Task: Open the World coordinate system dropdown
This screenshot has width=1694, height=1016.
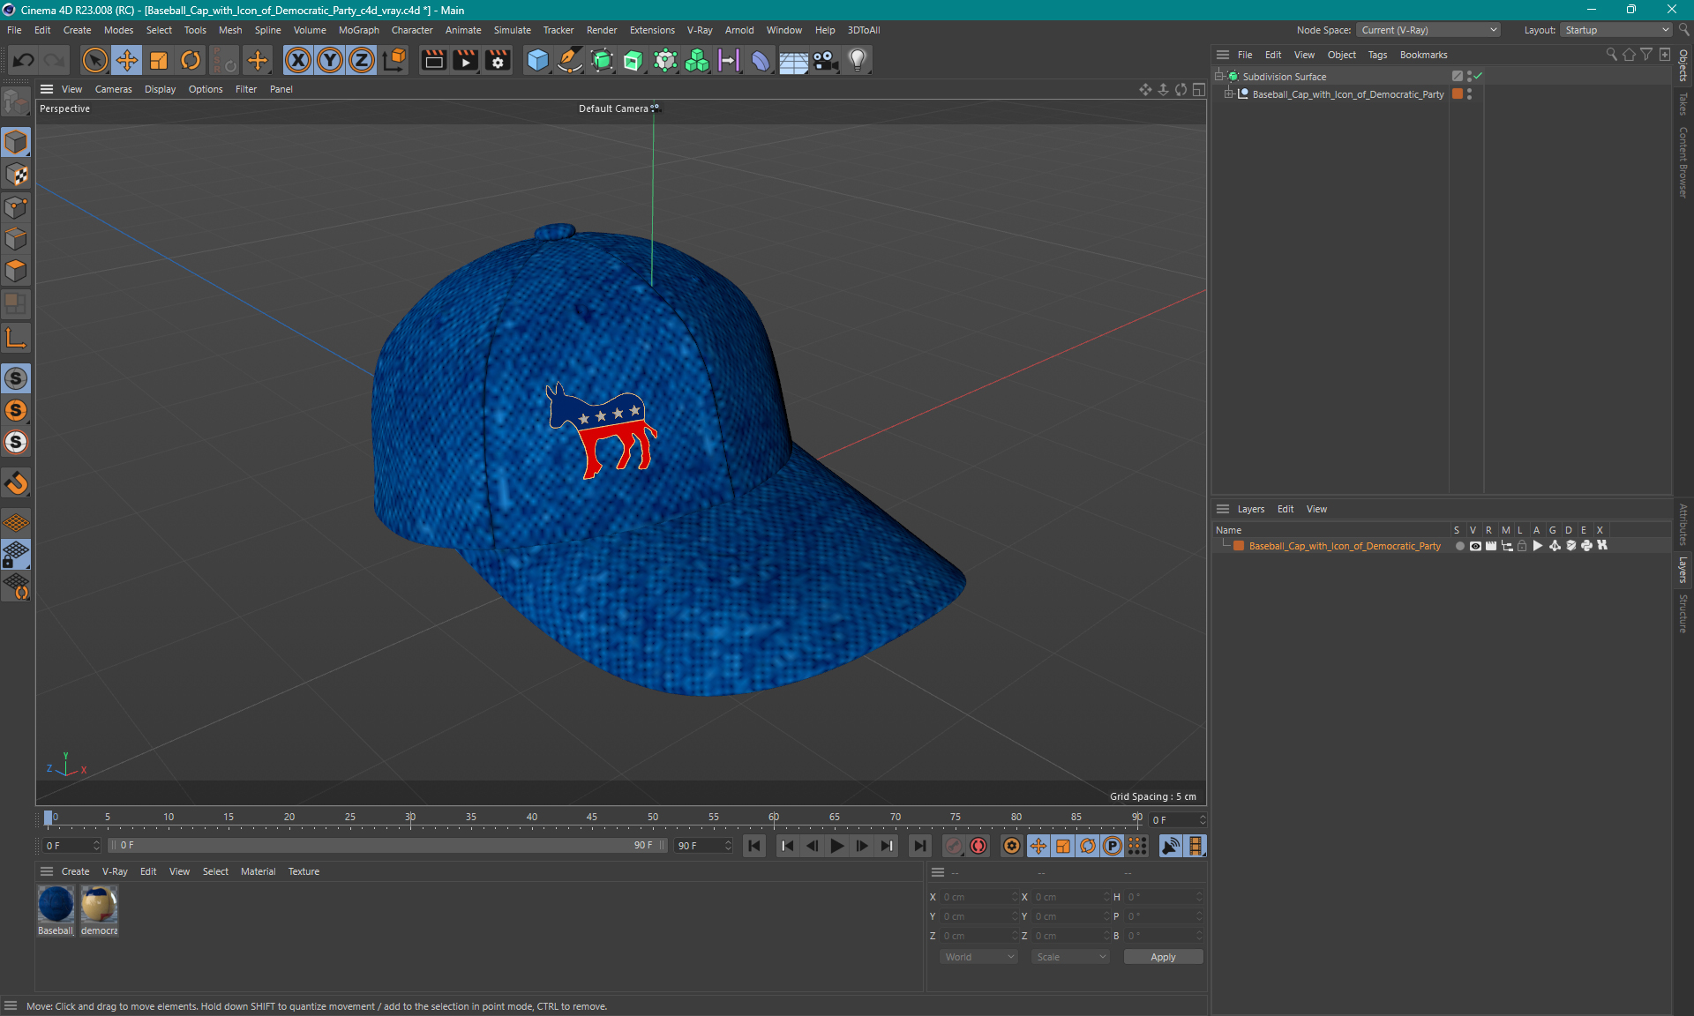Action: tap(978, 957)
